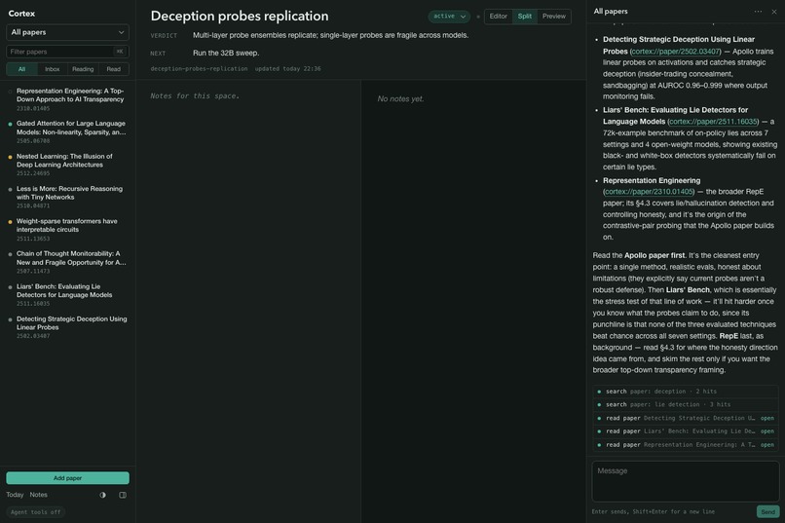Expand the search 'lie detection' tool call row
The image size is (785, 523).
(x=686, y=404)
